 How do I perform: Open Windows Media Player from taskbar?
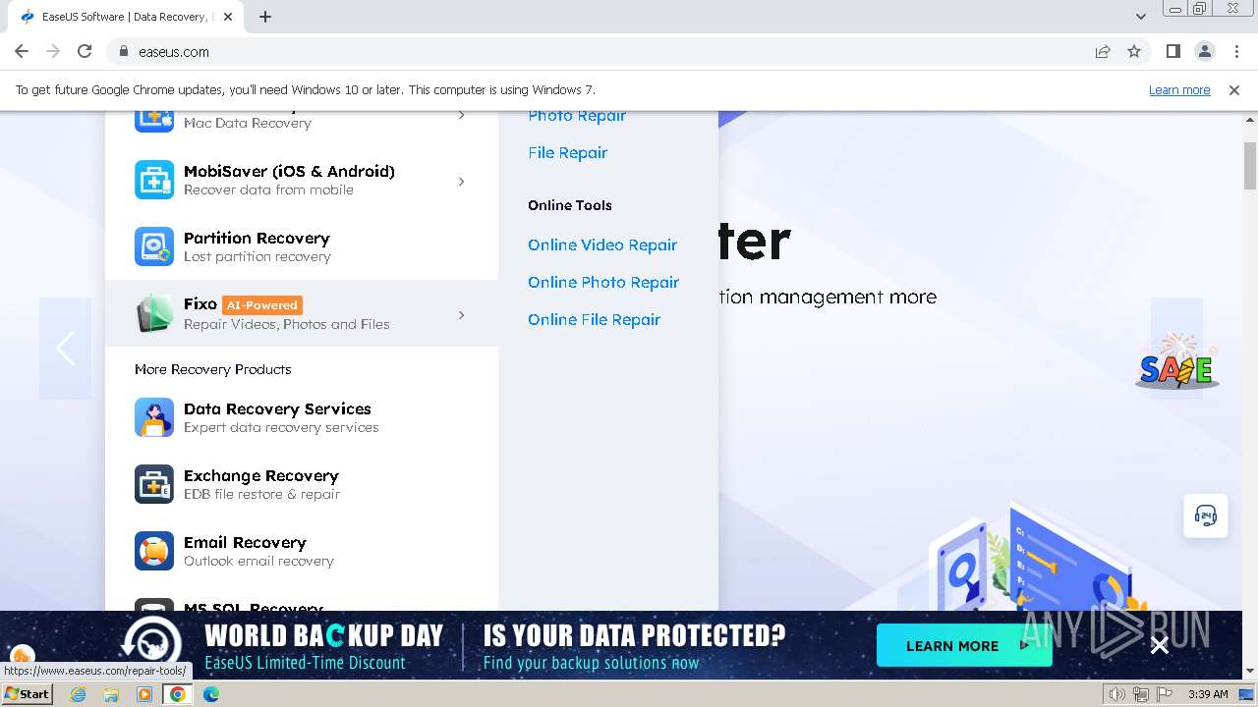coord(144,694)
